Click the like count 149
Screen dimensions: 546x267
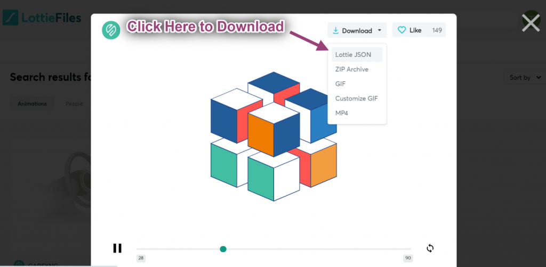(437, 30)
